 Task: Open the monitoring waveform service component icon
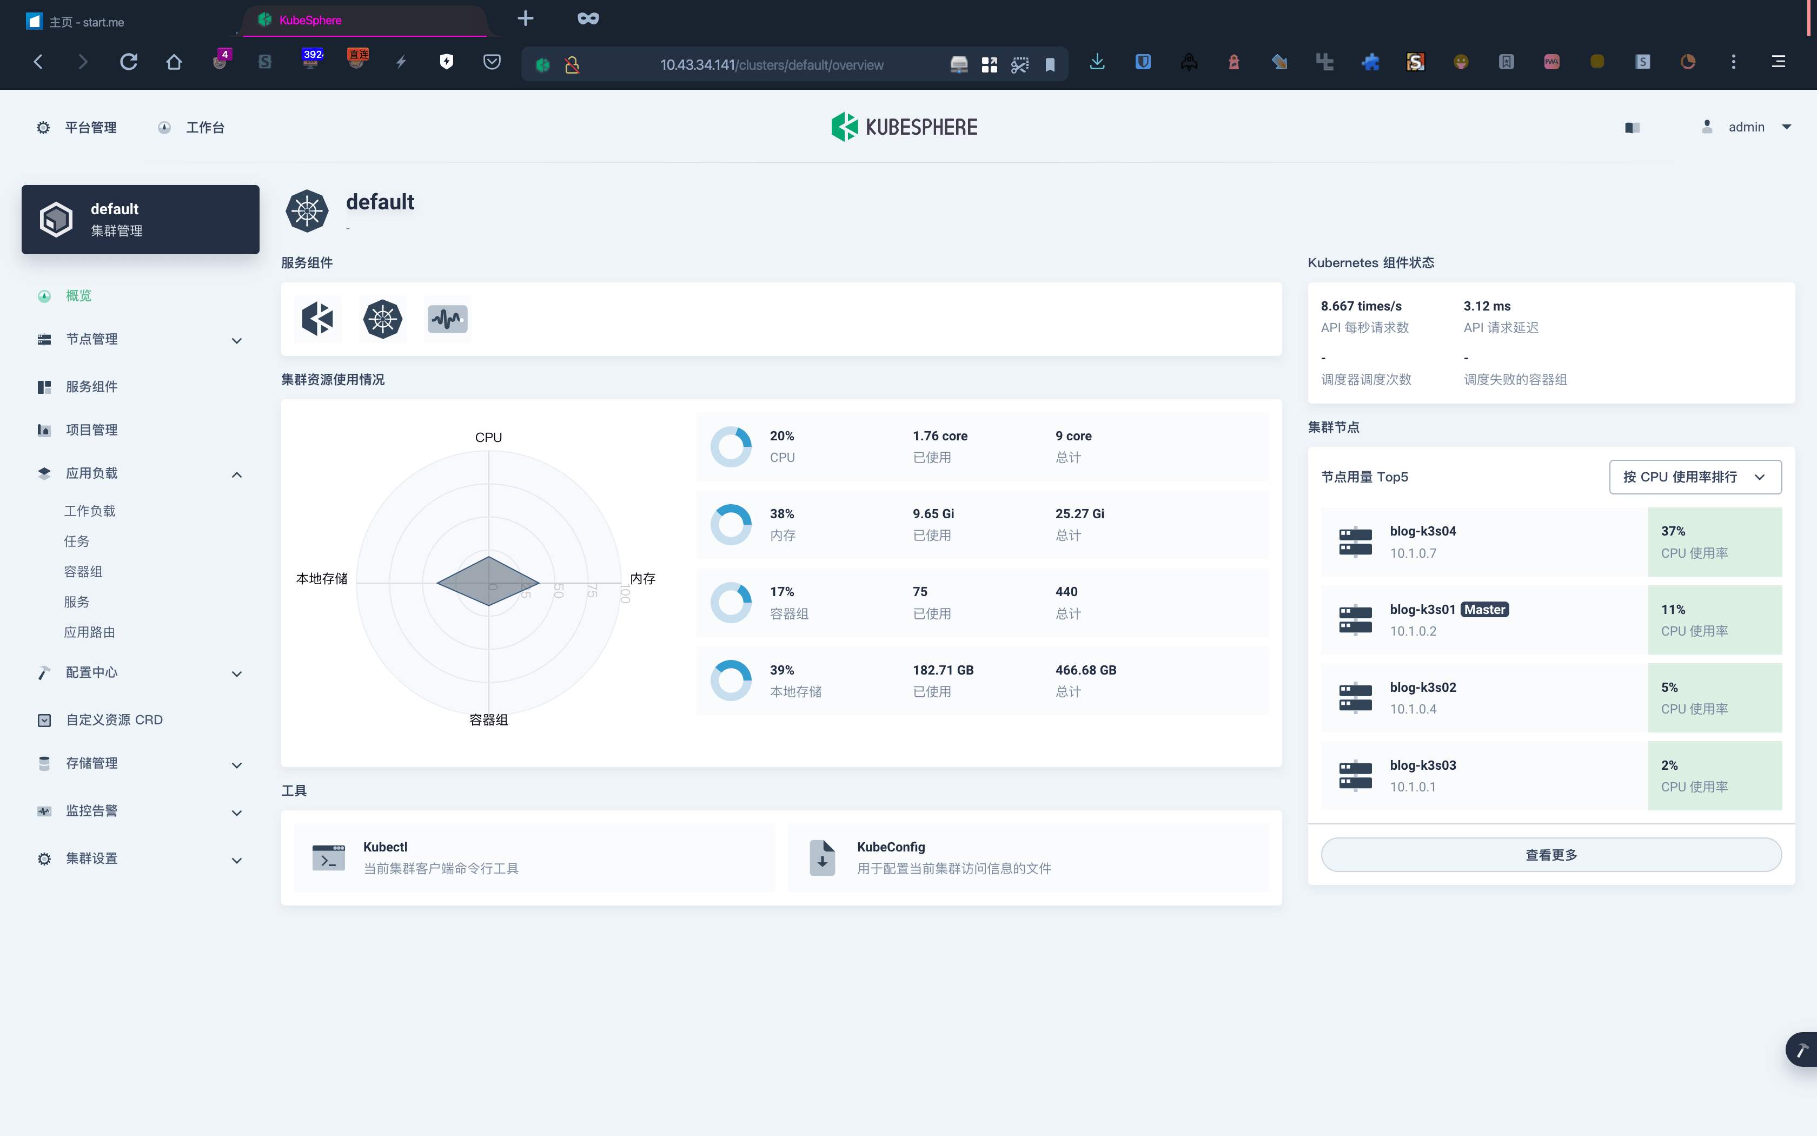[448, 319]
